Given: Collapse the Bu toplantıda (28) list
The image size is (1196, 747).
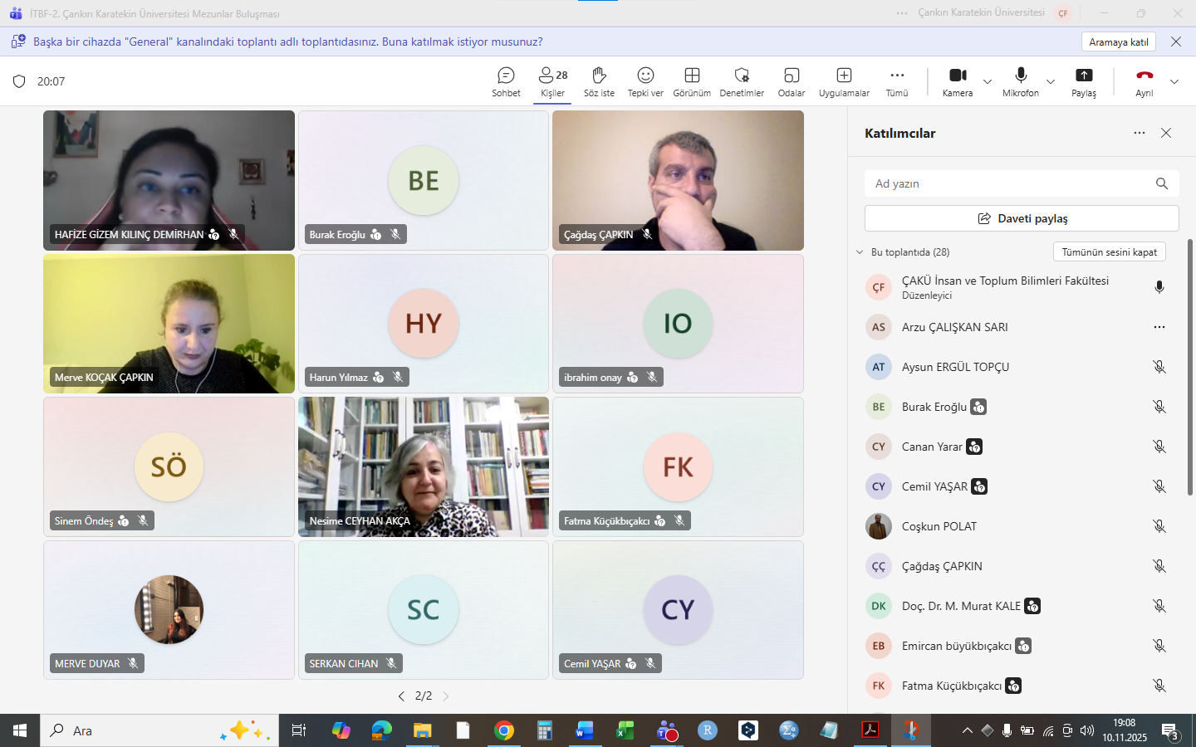Looking at the screenshot, I should pyautogui.click(x=860, y=252).
